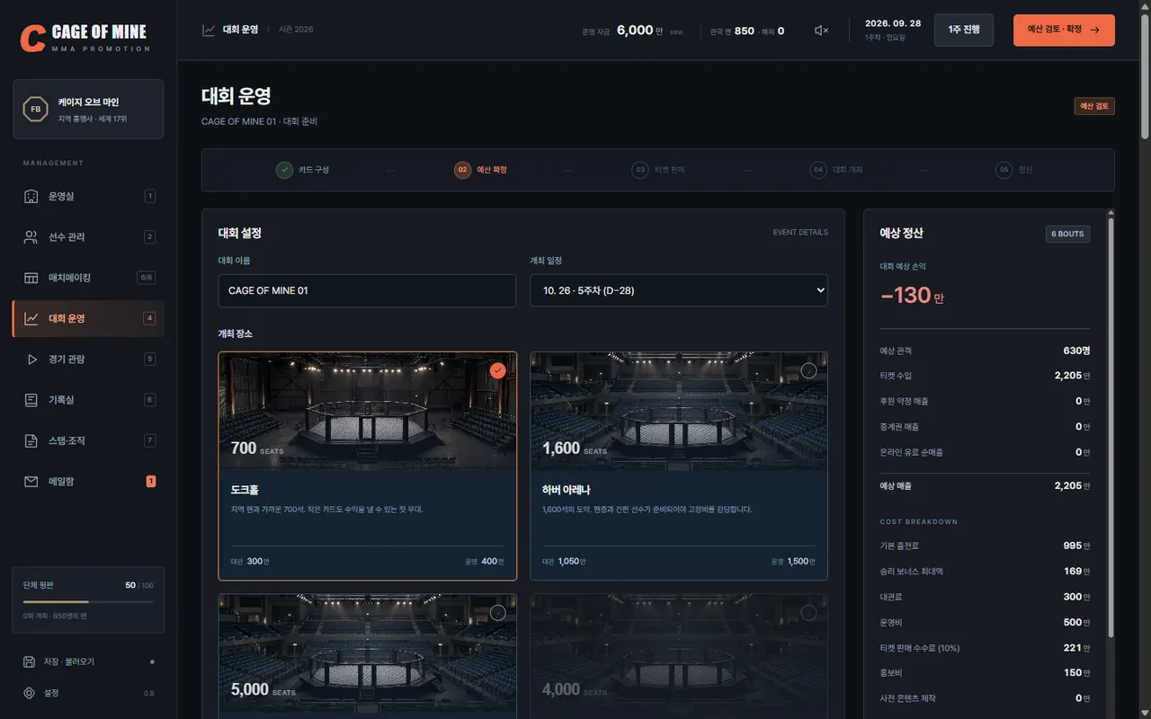Edit the 대회 이름 input field
1151x719 pixels.
[367, 290]
